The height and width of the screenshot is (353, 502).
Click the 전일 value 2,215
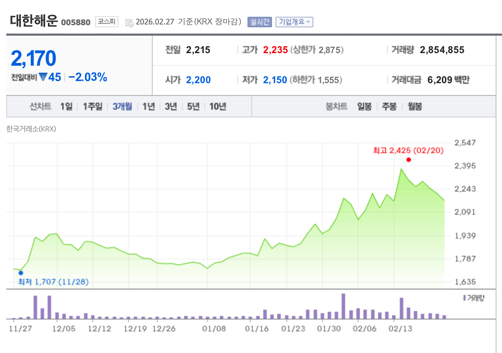[x=198, y=50]
